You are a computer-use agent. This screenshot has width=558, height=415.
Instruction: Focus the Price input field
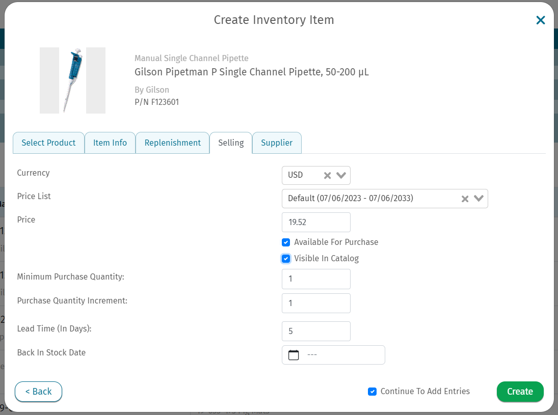(x=316, y=222)
